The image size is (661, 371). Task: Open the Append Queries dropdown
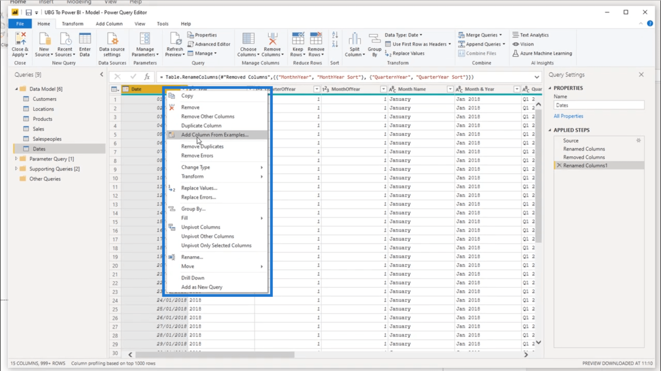[482, 44]
